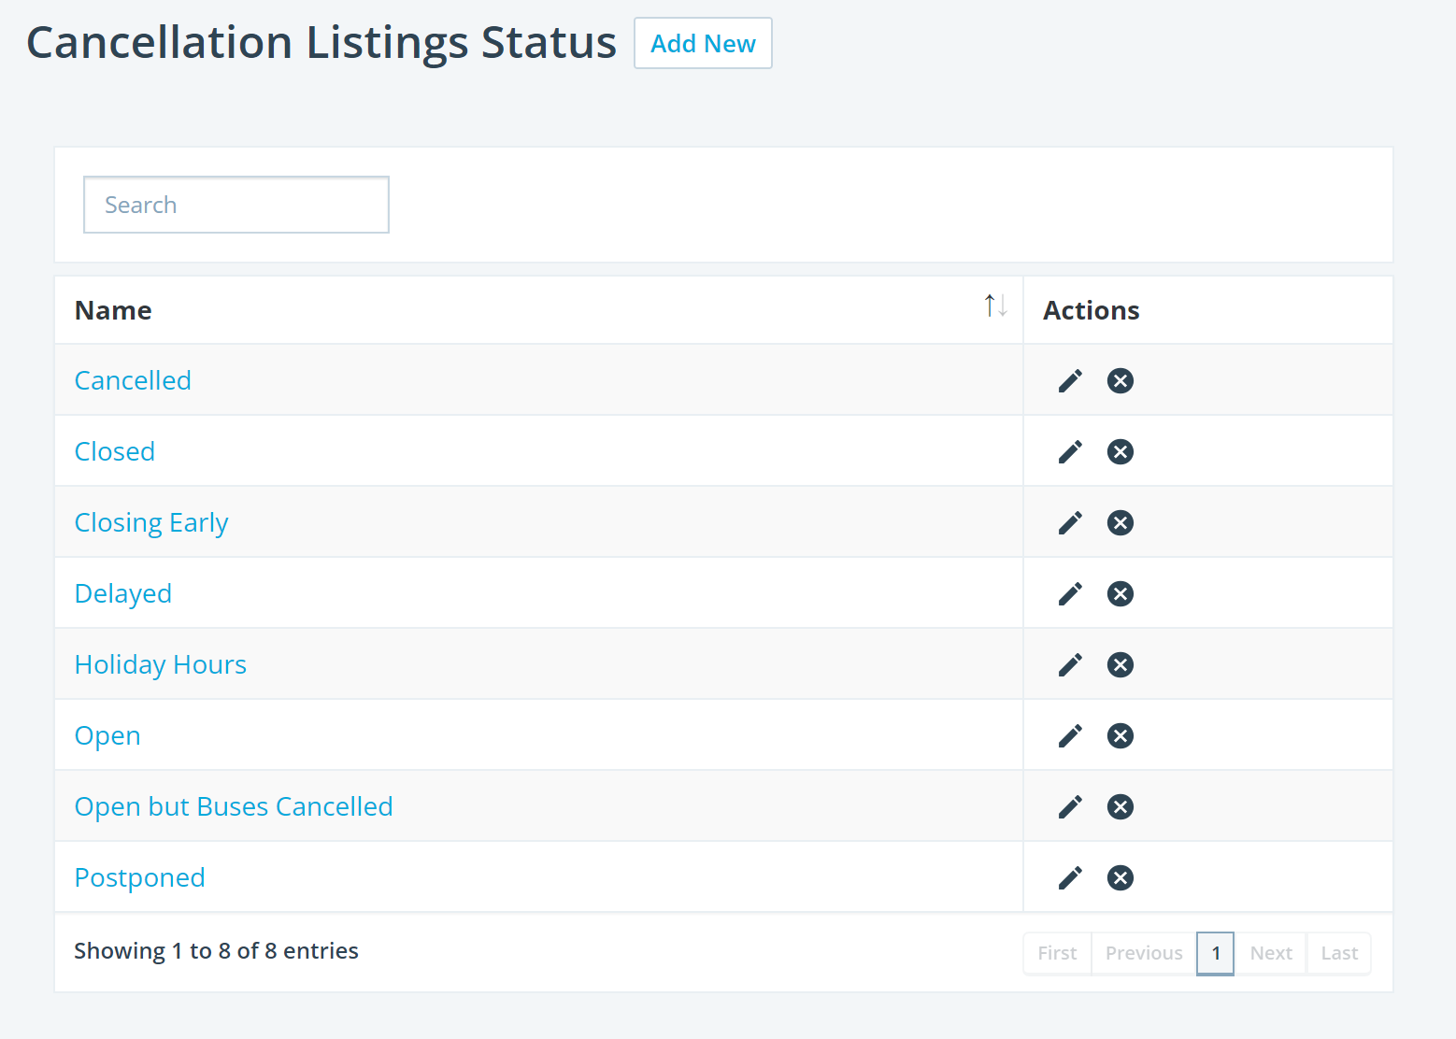
Task: Delete the Cancelled status entry
Action: [x=1120, y=381]
